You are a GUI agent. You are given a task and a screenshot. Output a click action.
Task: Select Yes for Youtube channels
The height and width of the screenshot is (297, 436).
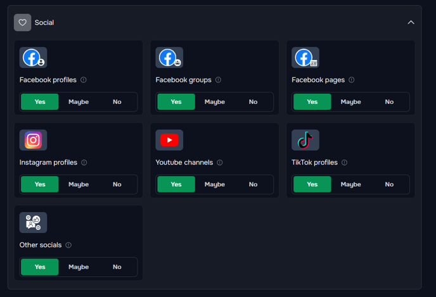176,184
